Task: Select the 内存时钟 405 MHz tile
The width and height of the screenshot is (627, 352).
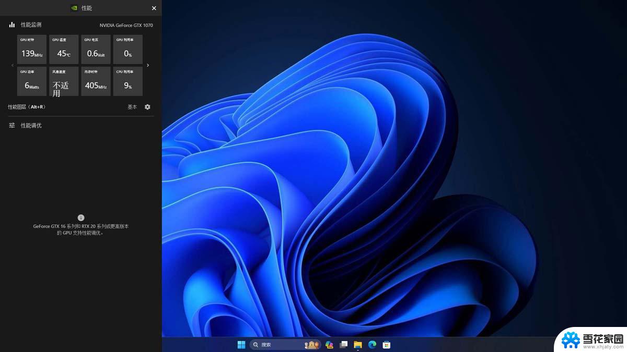Action: (96, 81)
